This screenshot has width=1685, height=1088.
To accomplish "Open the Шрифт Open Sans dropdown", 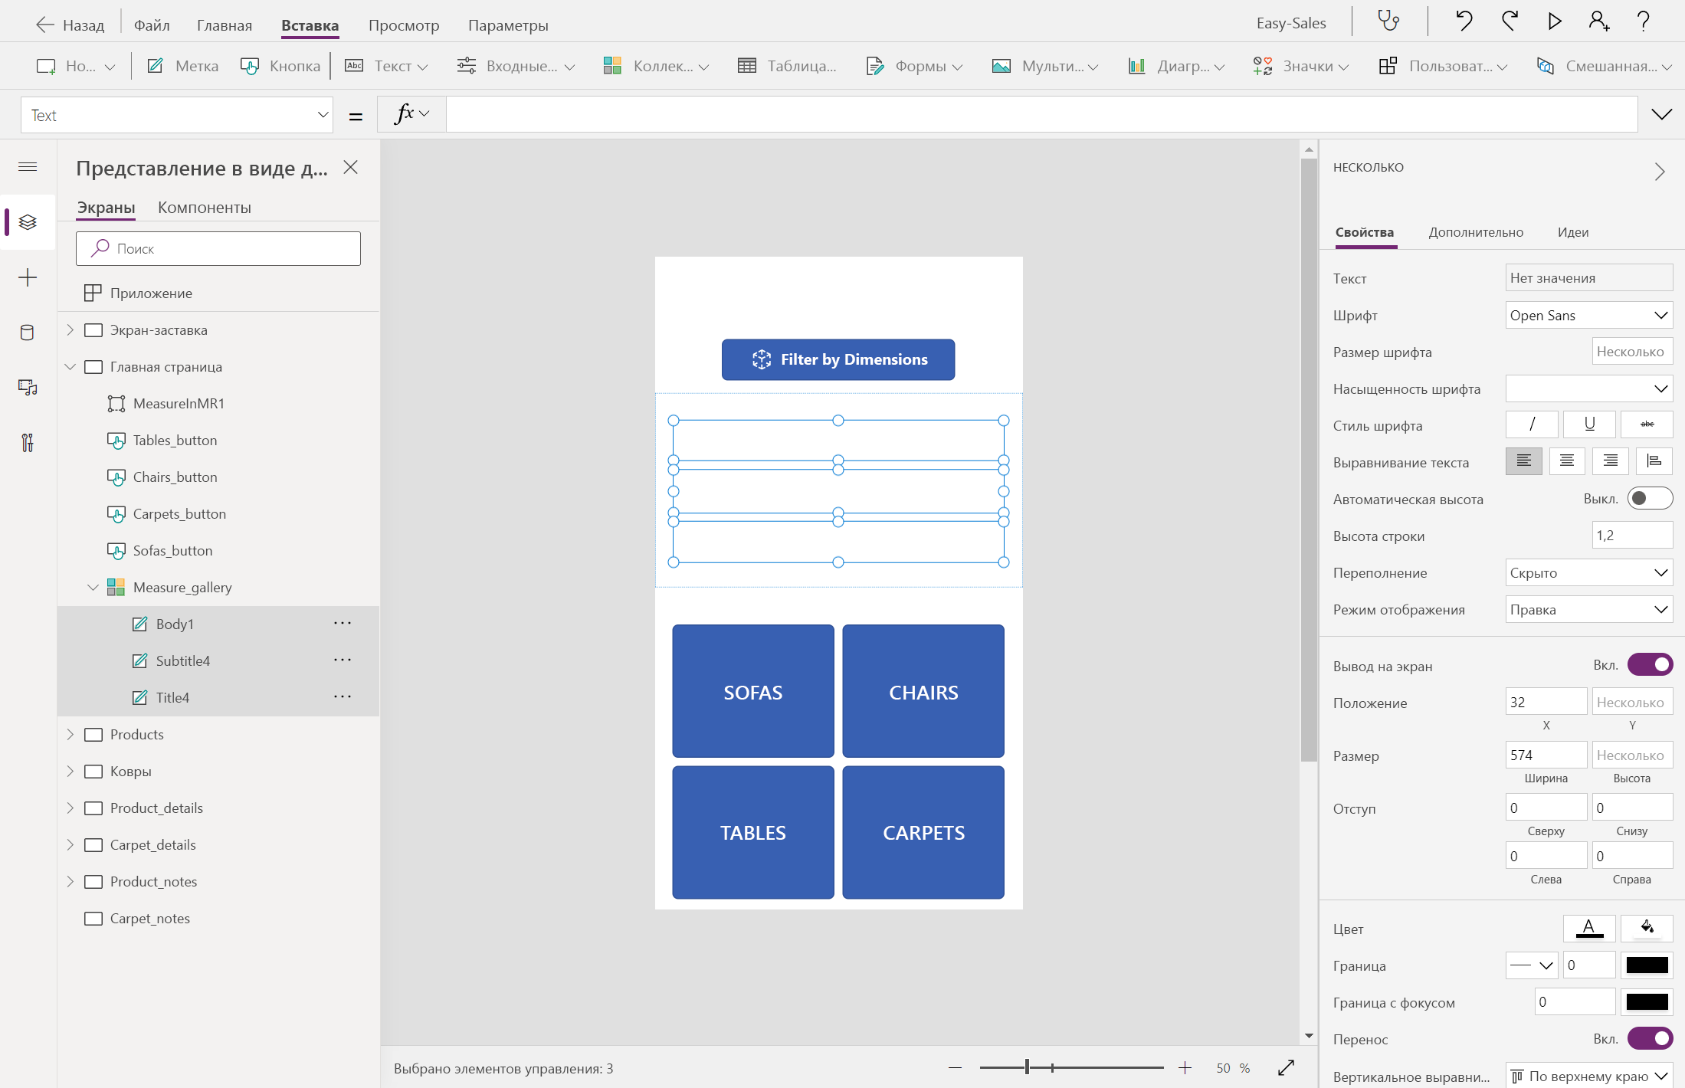I will point(1588,315).
